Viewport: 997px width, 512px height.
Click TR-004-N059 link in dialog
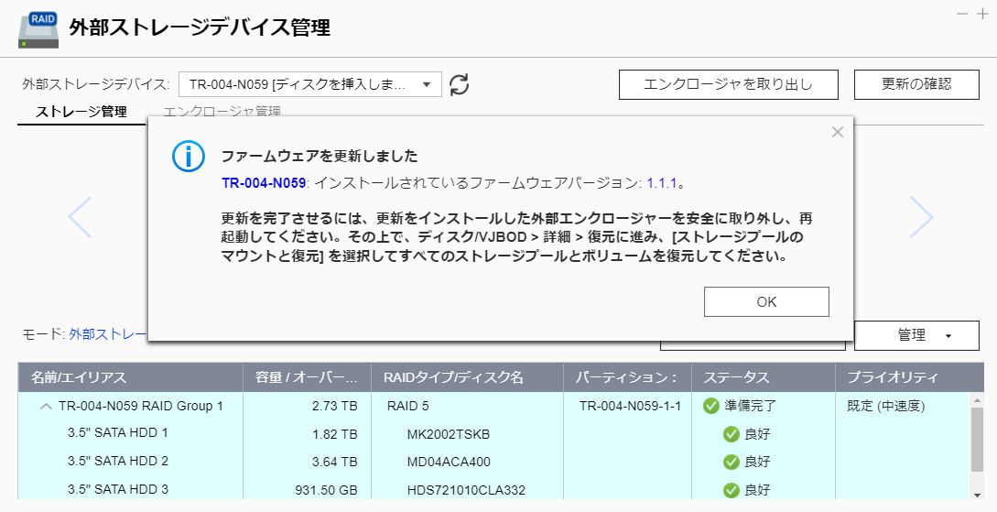264,183
